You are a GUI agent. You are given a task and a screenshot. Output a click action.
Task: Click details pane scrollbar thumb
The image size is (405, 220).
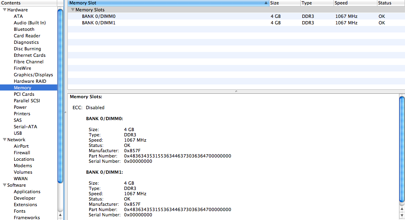[402, 149]
